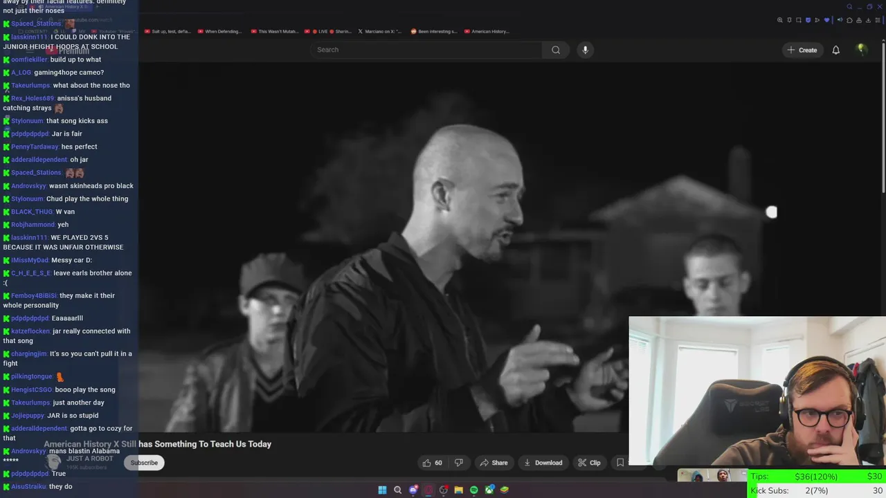Click the Clip scissors button
Viewport: 886px width, 498px height.
click(x=590, y=463)
